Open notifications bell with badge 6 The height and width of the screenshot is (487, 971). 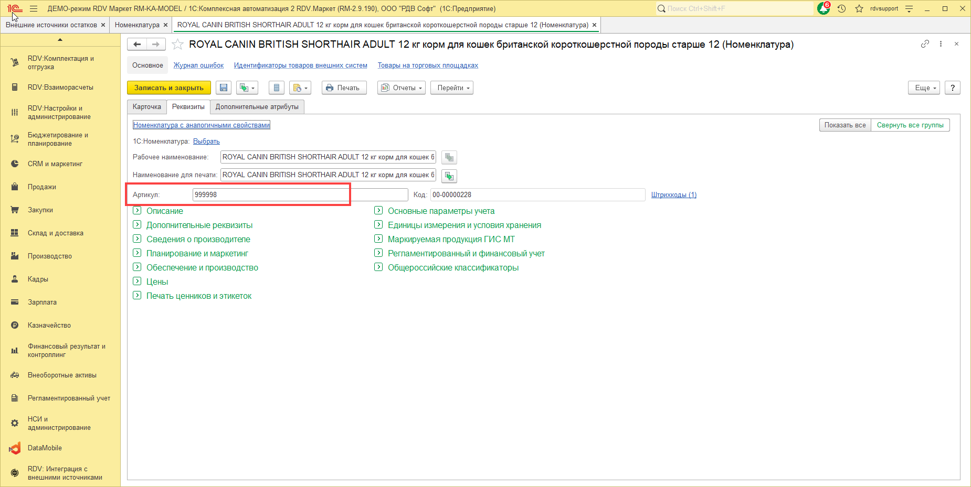824,8
